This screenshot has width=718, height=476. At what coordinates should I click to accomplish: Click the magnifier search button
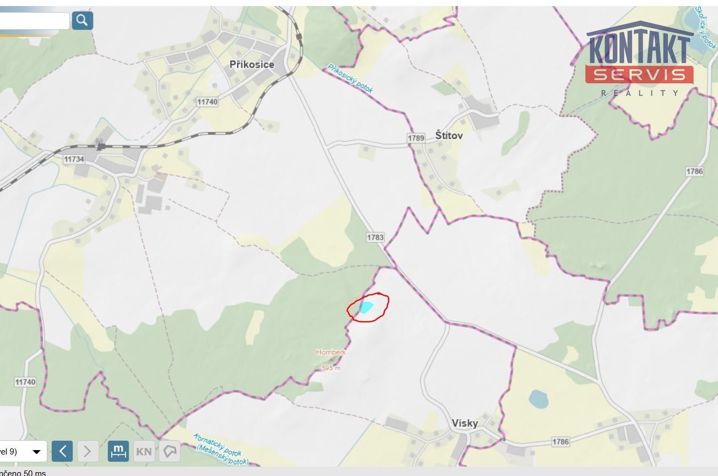pos(82,20)
